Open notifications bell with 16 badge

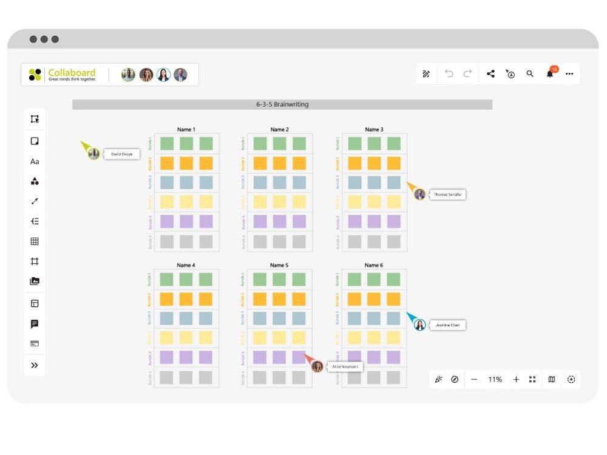(550, 74)
